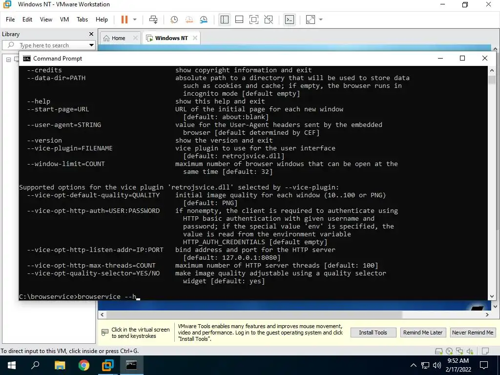This screenshot has height=375, width=500.
Task: Click the message log note icon
Action: coord(485,352)
